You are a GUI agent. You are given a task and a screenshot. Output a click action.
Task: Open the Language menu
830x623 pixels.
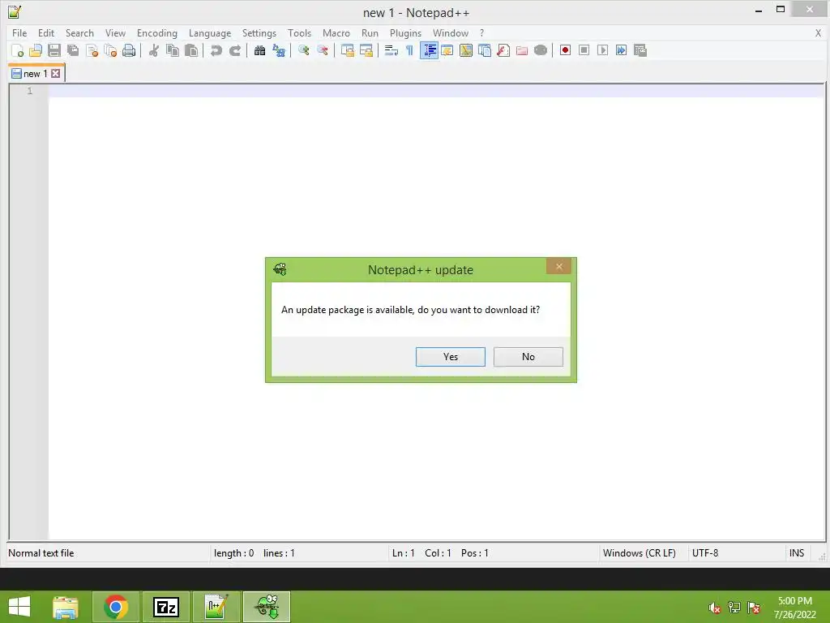pyautogui.click(x=210, y=32)
